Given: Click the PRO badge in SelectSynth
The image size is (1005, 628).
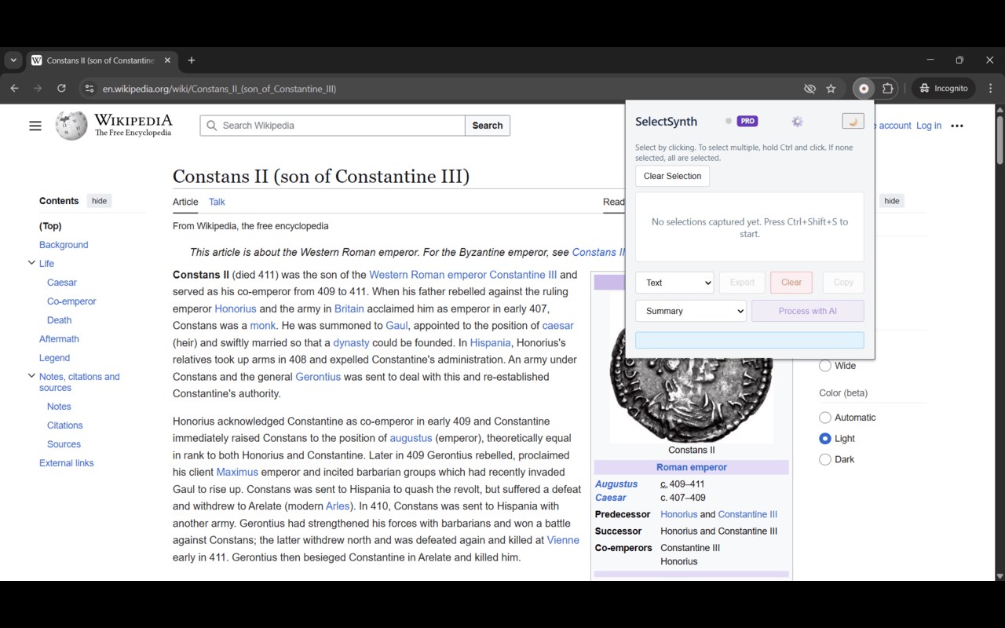Looking at the screenshot, I should coord(747,121).
